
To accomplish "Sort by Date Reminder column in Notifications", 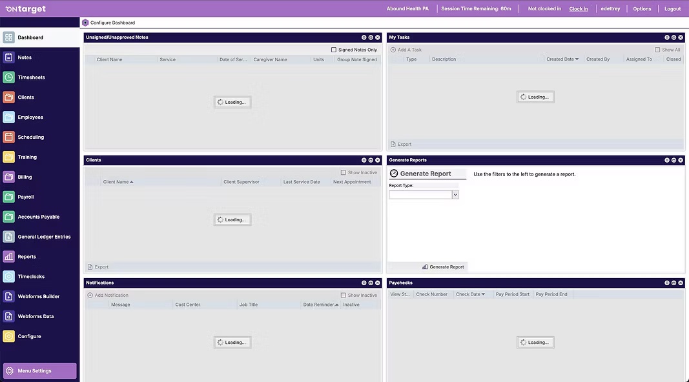I will [320, 305].
